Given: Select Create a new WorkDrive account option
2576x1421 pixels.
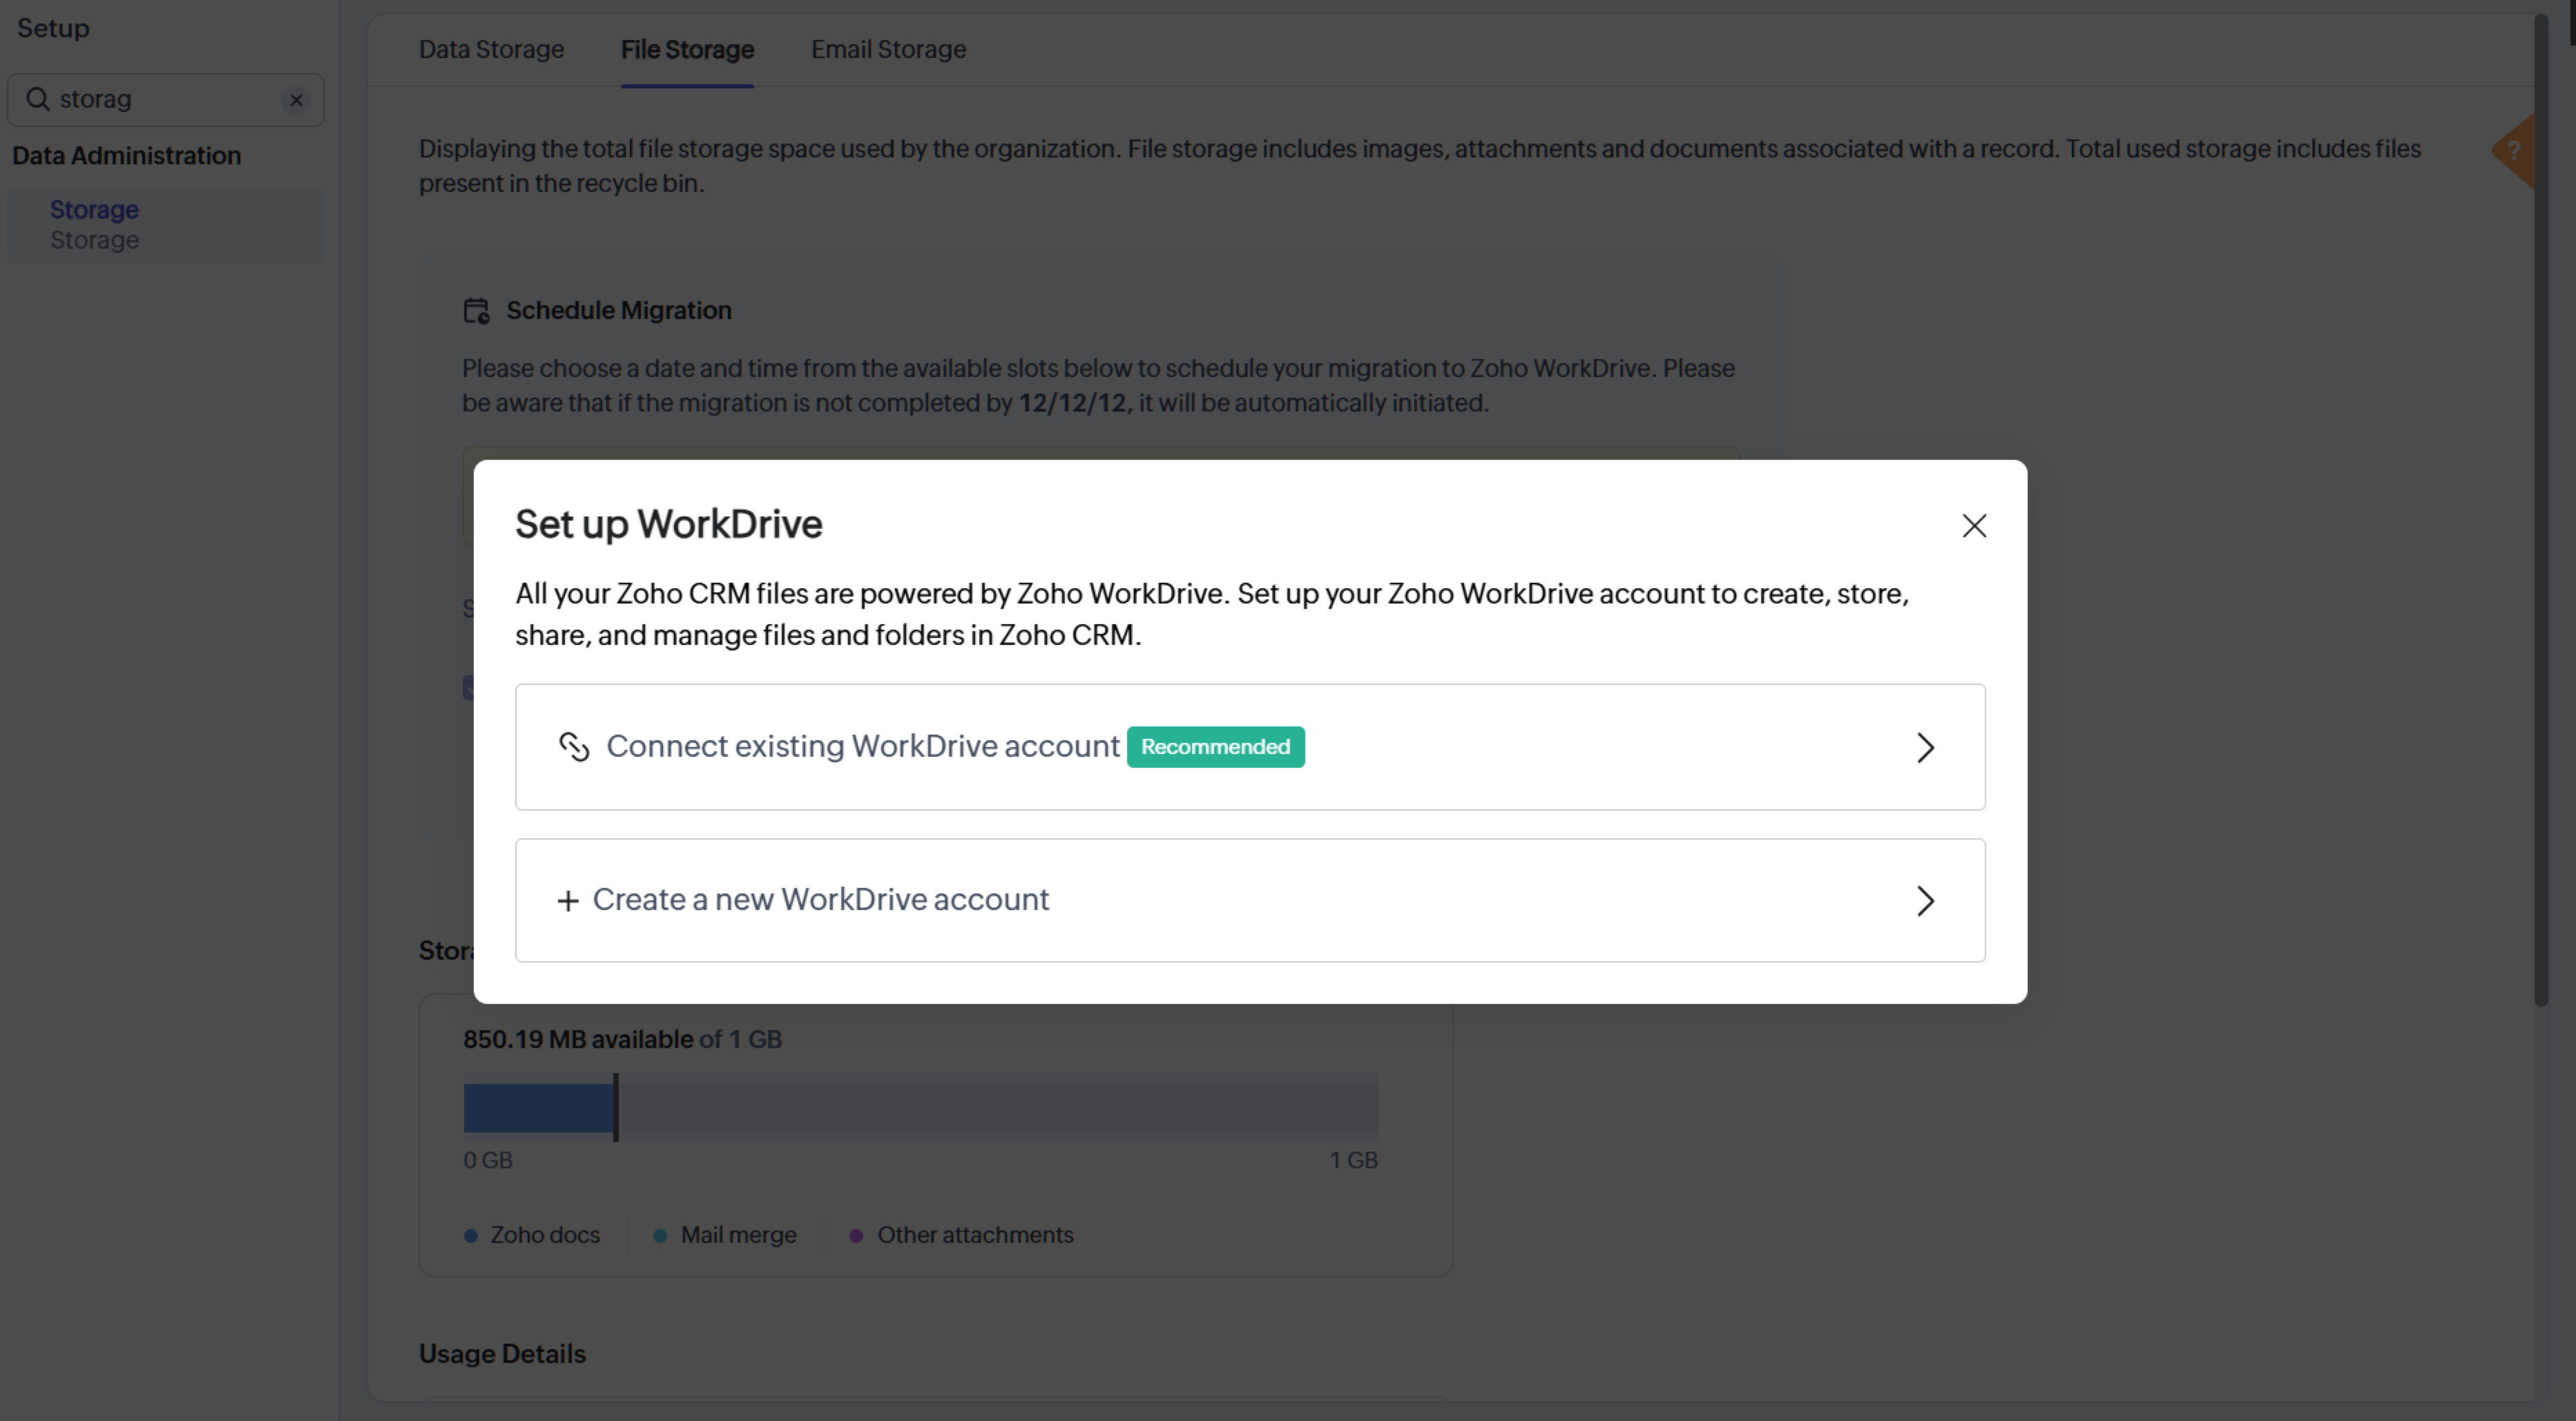Looking at the screenshot, I should [820, 900].
